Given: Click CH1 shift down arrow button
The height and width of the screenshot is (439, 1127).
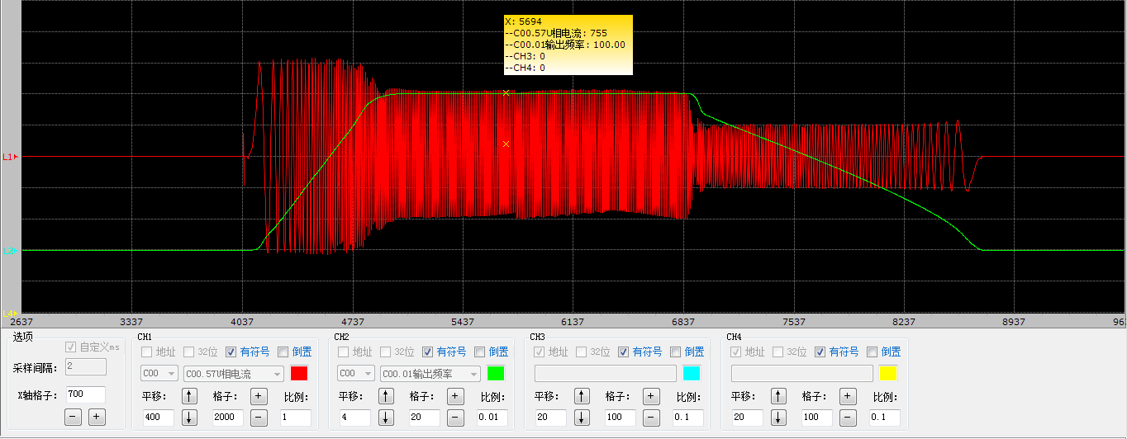Looking at the screenshot, I should (189, 418).
